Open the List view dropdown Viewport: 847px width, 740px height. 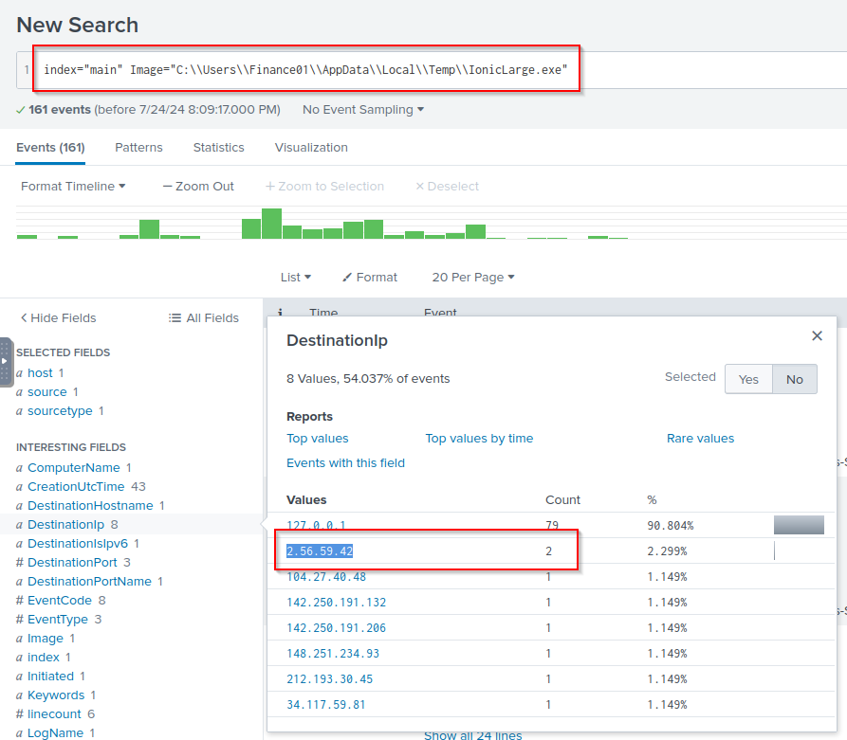tap(295, 278)
